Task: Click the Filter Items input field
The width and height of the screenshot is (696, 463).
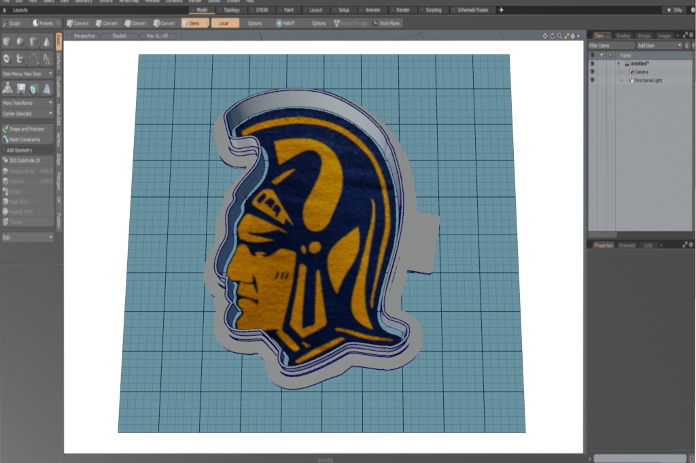Action: [610, 46]
